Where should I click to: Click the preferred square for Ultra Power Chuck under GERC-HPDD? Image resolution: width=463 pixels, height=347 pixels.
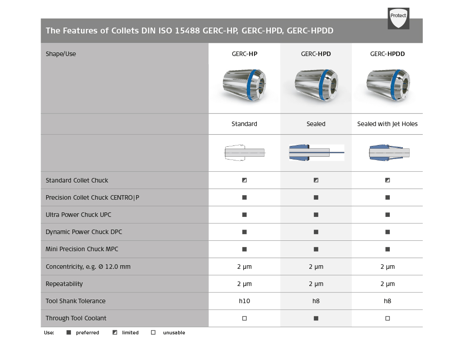pyautogui.click(x=387, y=215)
